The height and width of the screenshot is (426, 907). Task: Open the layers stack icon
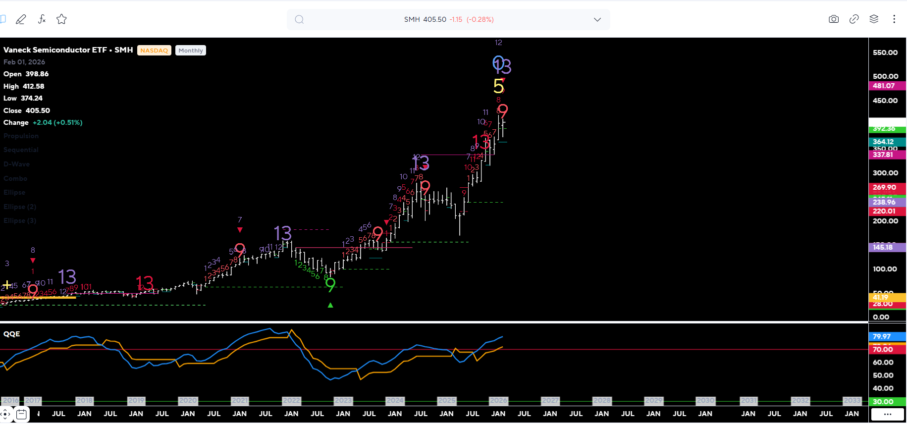tap(874, 19)
